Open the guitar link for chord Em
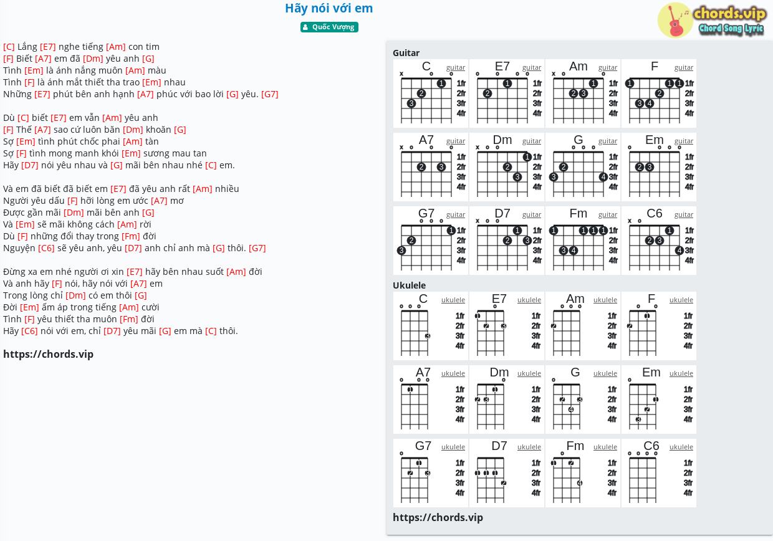The height and width of the screenshot is (541, 773). (x=684, y=141)
